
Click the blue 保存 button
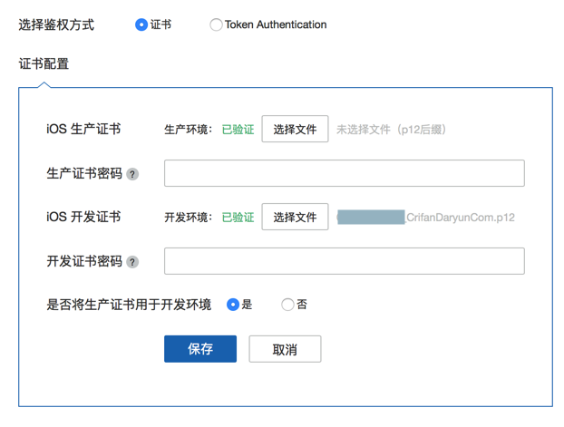pyautogui.click(x=200, y=349)
